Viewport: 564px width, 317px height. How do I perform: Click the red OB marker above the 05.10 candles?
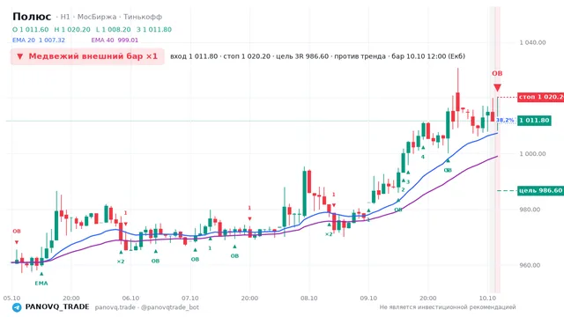pos(17,231)
